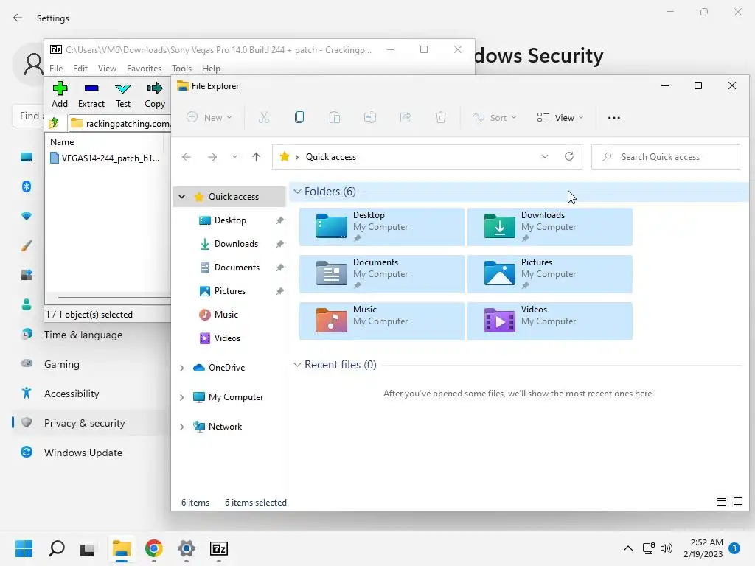The image size is (755, 566).
Task: Open the 7-Zip Help menu
Action: (211, 69)
